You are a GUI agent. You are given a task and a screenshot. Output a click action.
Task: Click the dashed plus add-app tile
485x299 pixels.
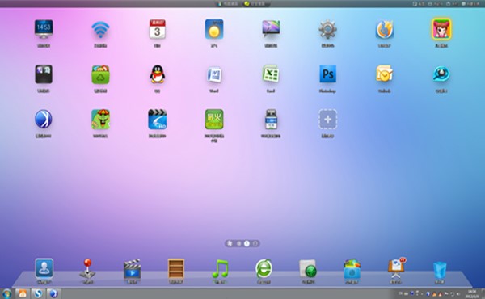327,120
